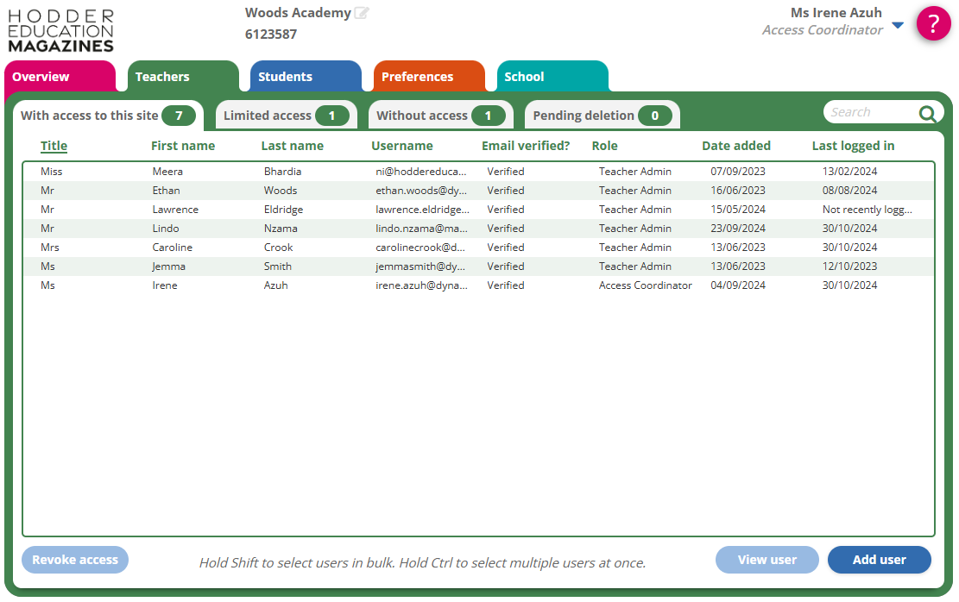Image resolution: width=959 pixels, height=602 pixels.
Task: Click the pink help question mark icon
Action: (933, 23)
